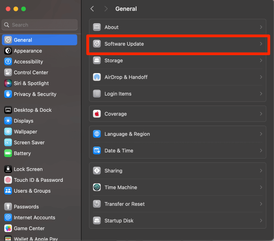Screen dimensions: 274x241
Task: Expand the About row chevron
Action: pos(261,27)
